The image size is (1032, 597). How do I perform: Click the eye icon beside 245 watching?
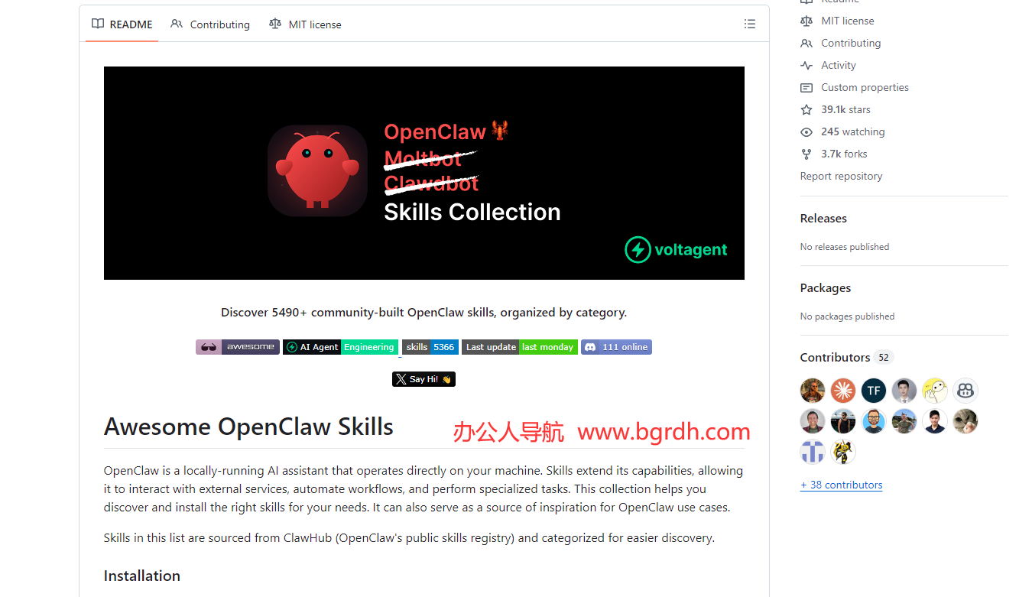[806, 131]
